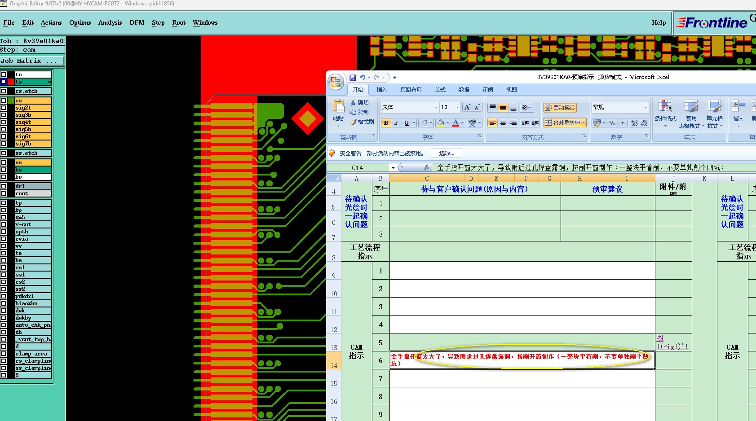Click the 选项... security warning button
The width and height of the screenshot is (756, 421).
(x=447, y=153)
